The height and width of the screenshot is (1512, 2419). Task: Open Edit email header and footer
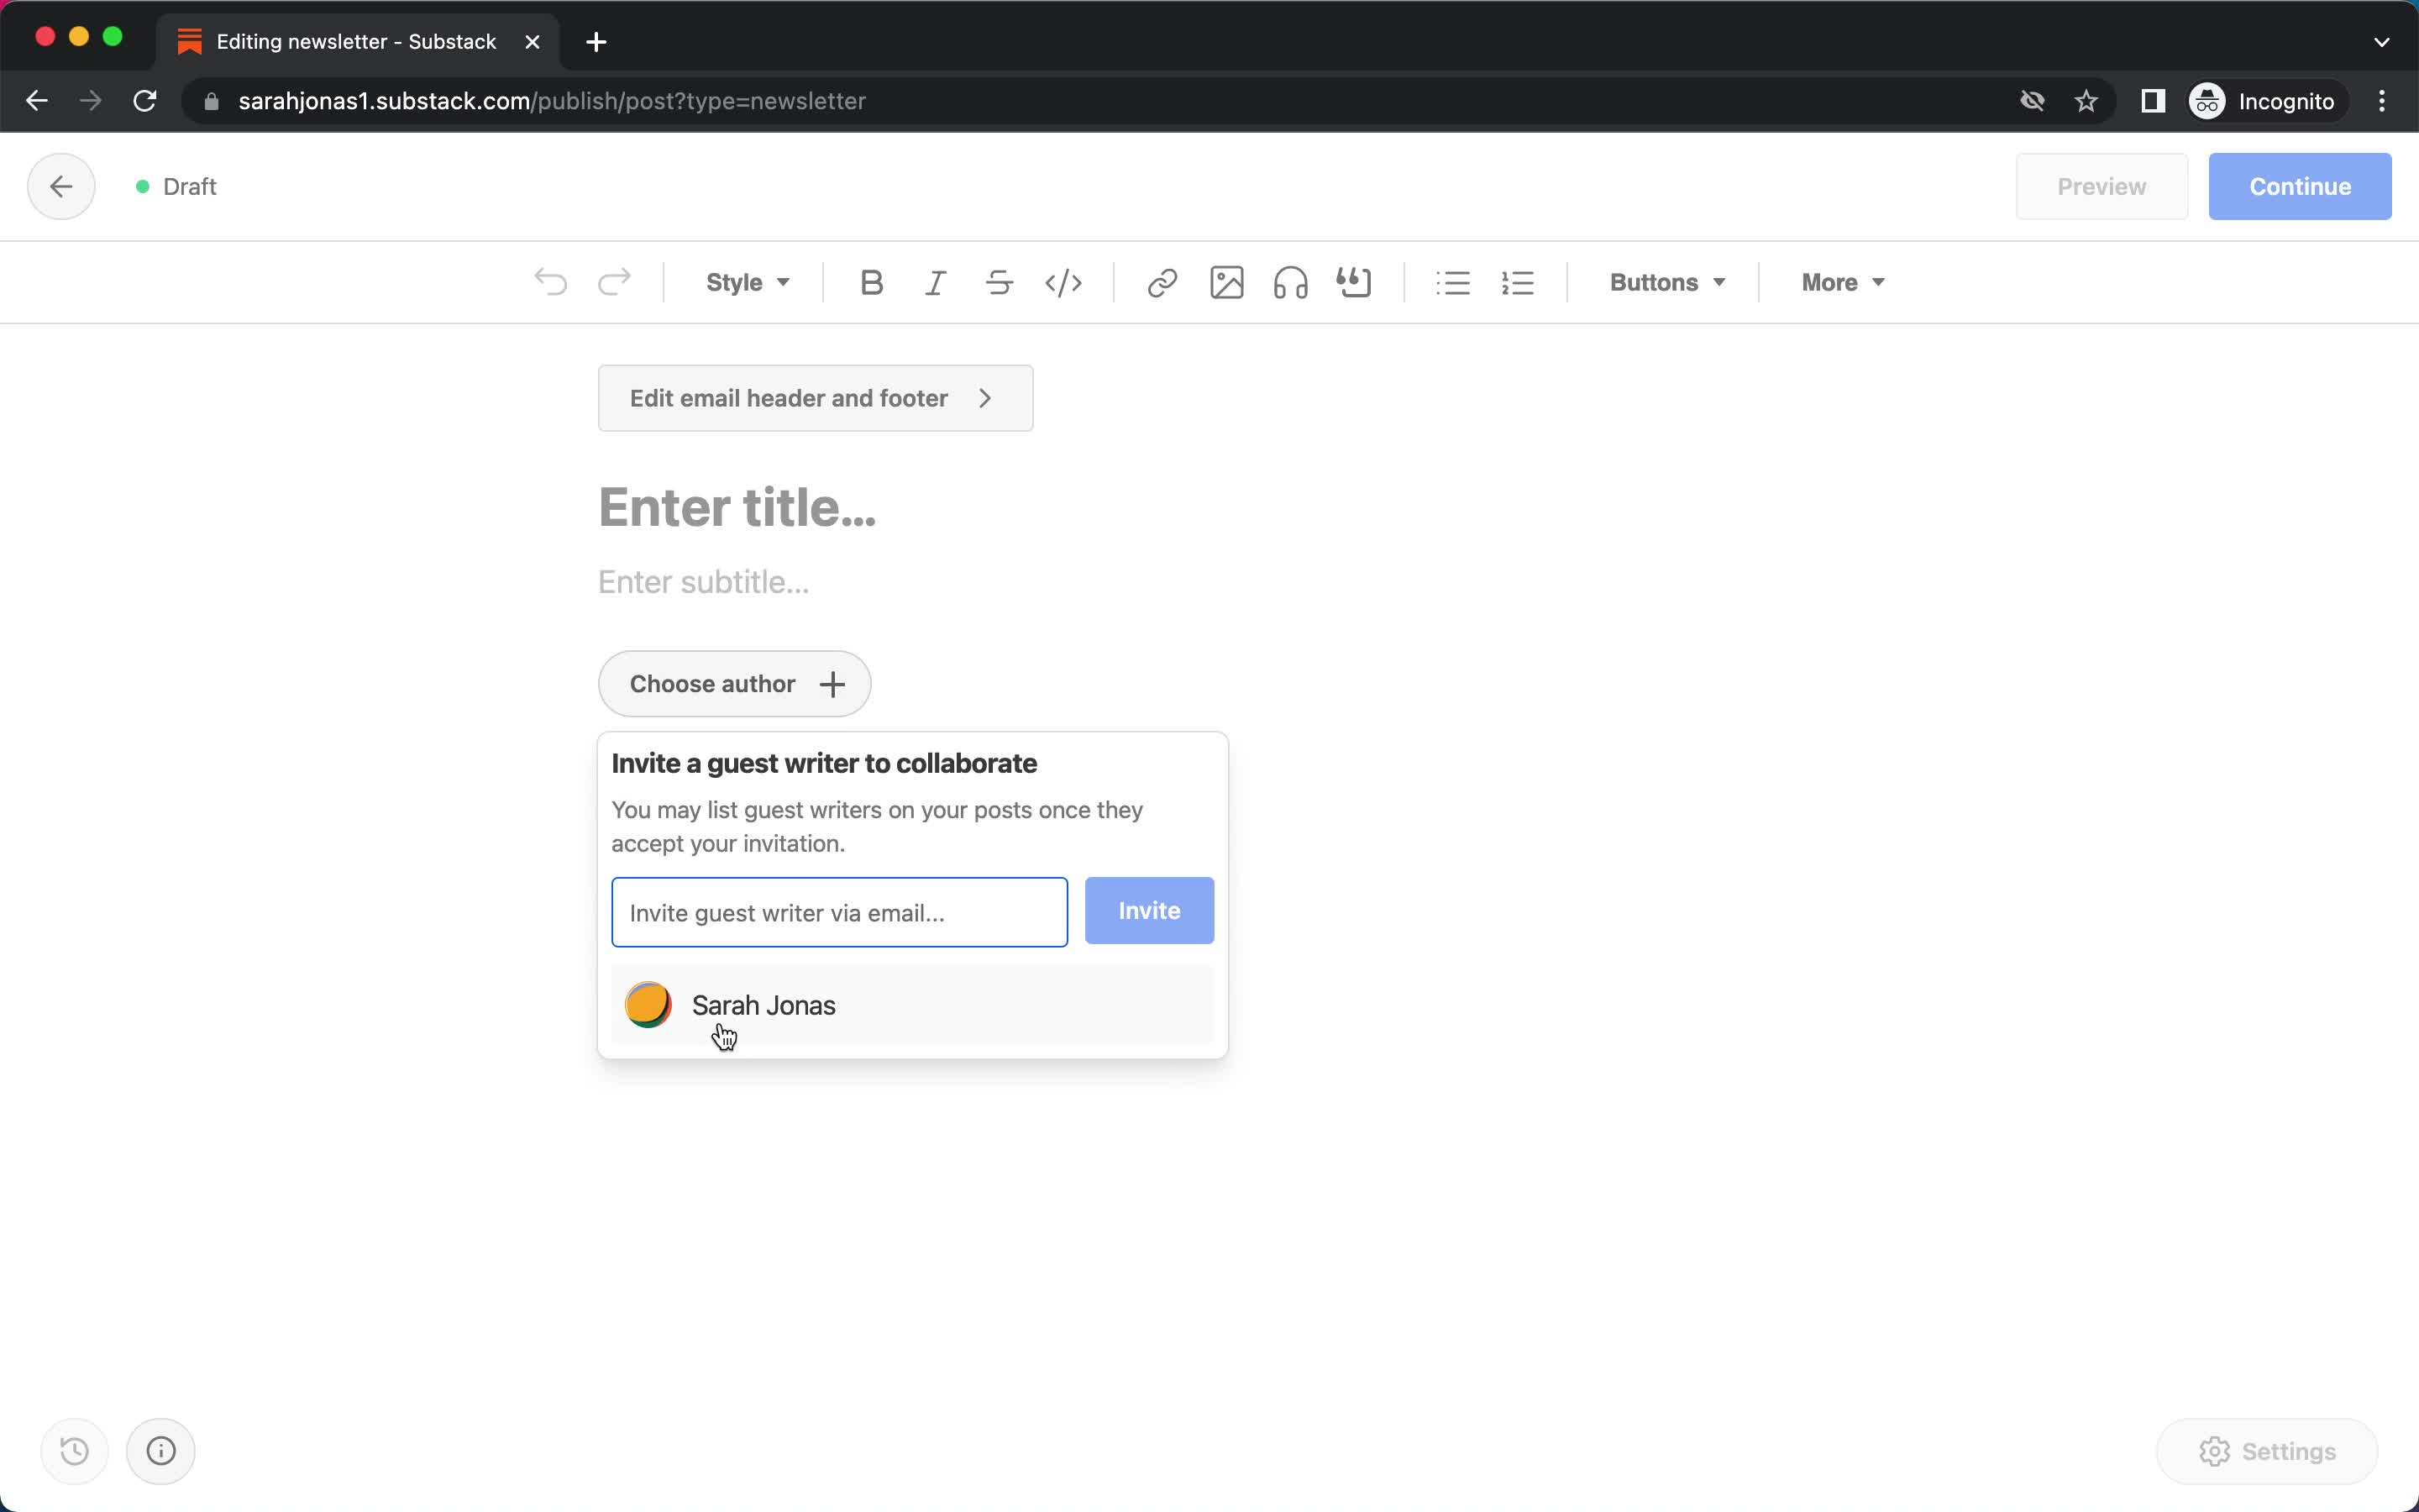[x=813, y=397]
